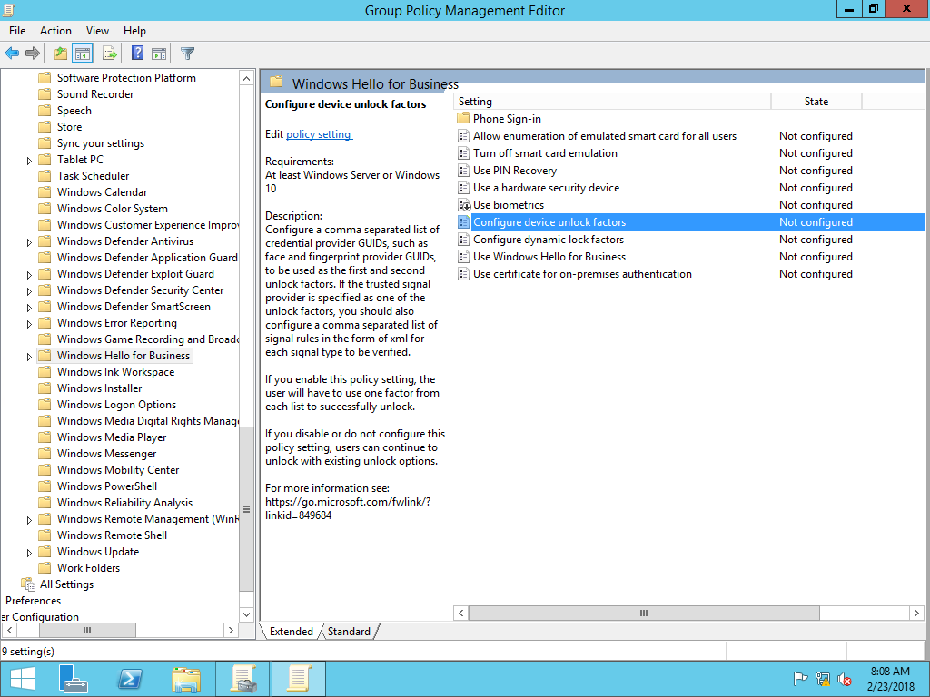
Task: Expand the Windows Defender Security Center node
Action: pyautogui.click(x=29, y=291)
